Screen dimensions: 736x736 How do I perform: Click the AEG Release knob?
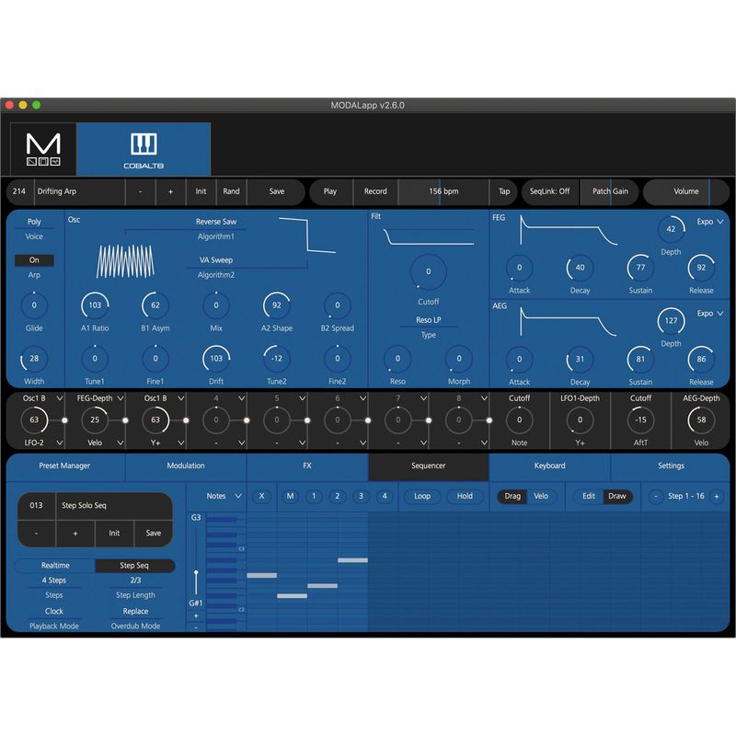(701, 359)
